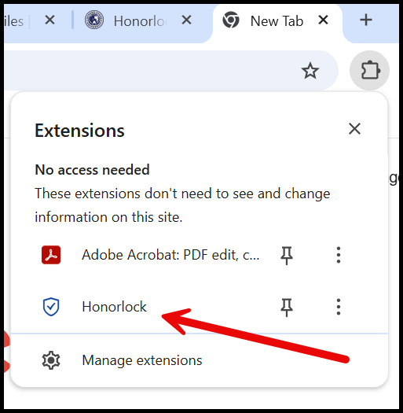
Task: Close the Honorlock tab
Action: click(186, 20)
